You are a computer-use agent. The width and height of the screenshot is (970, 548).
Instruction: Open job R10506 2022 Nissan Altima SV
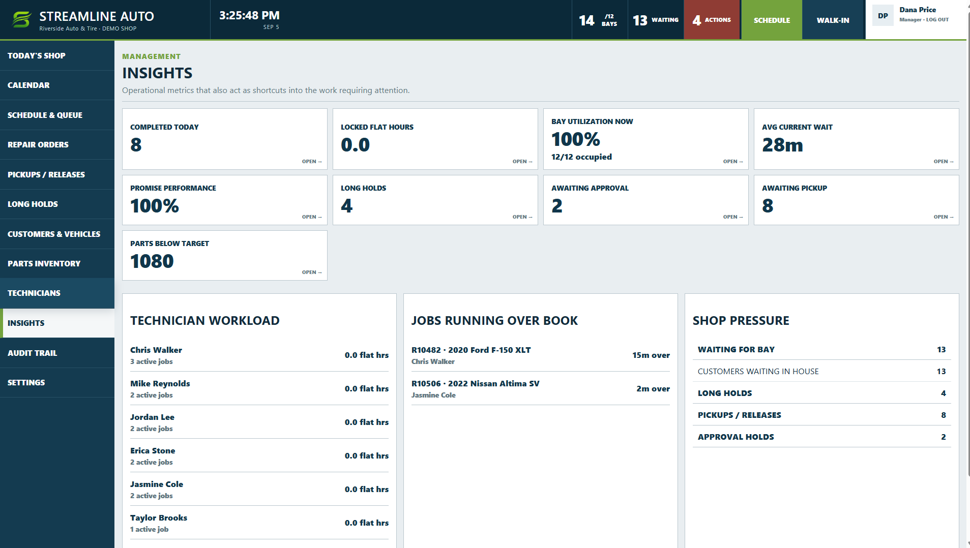point(541,388)
